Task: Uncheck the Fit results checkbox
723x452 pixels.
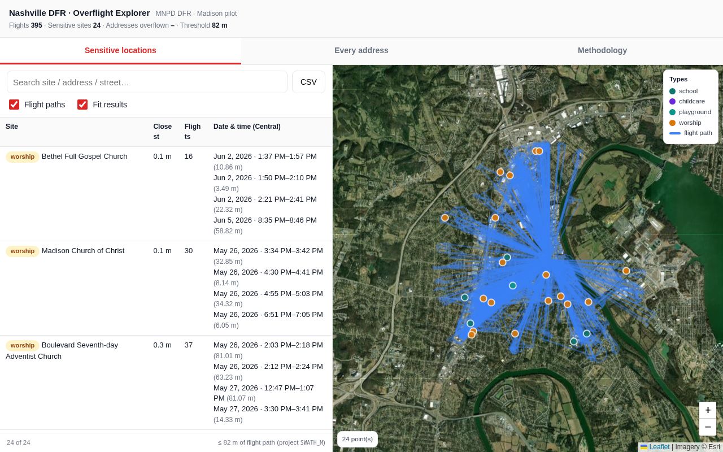Action: pos(82,105)
